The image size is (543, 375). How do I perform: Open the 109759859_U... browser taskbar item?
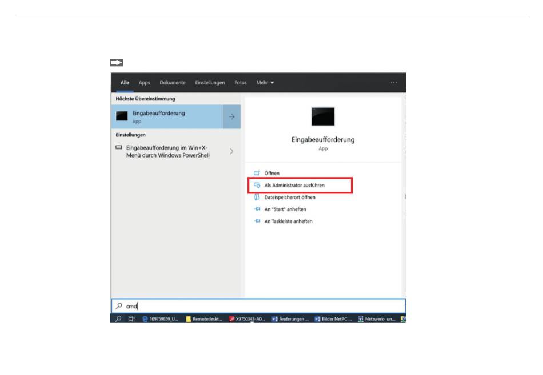161,319
